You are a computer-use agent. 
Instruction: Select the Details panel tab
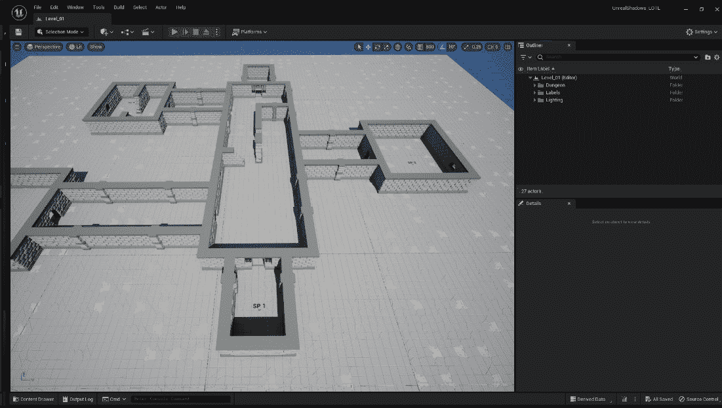point(534,203)
